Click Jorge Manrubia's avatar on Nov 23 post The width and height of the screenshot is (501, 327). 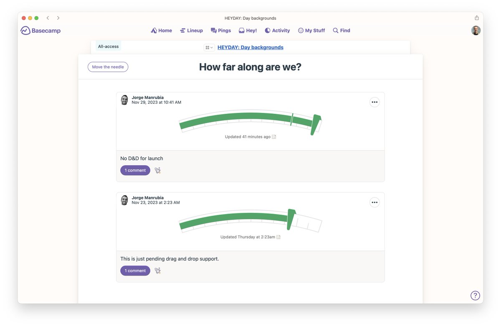pos(124,200)
